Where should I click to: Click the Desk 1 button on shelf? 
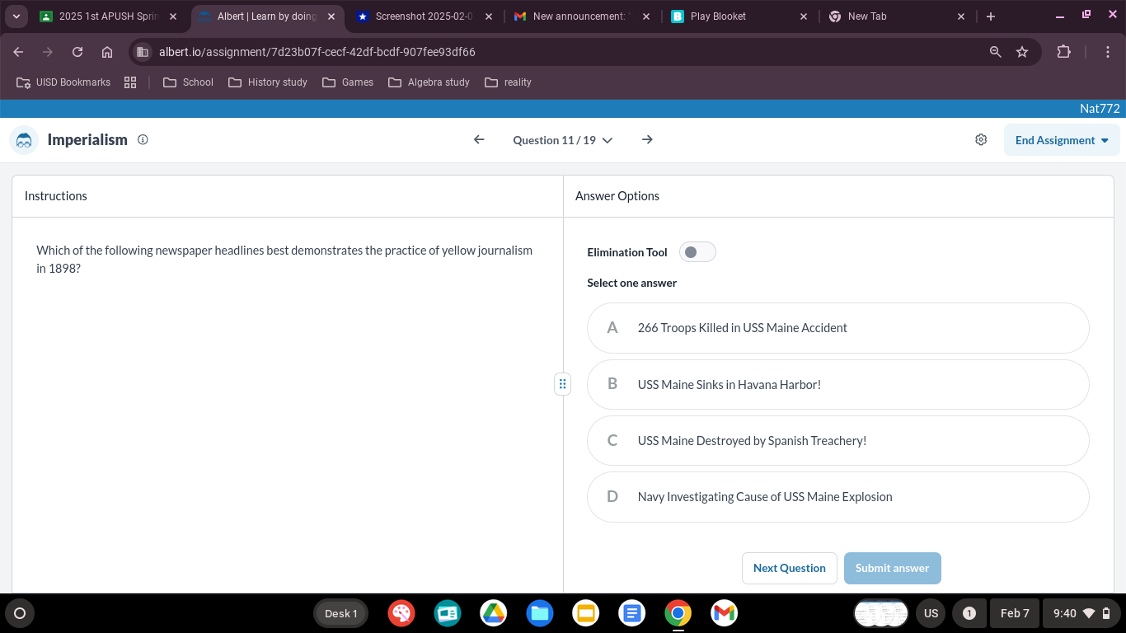click(340, 613)
